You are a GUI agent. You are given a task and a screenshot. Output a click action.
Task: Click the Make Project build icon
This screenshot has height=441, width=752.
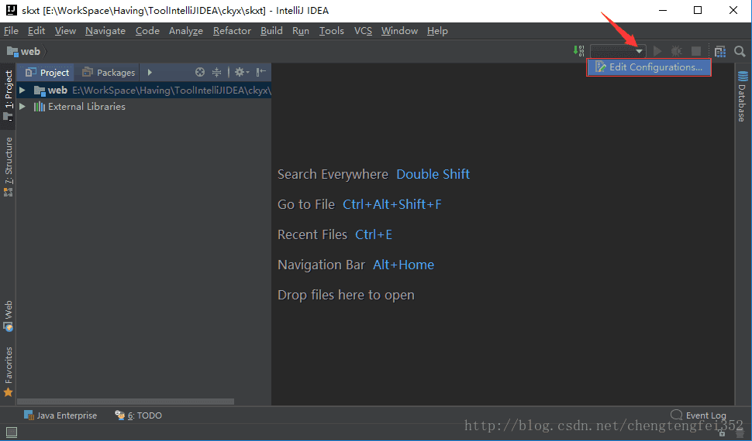pyautogui.click(x=579, y=50)
